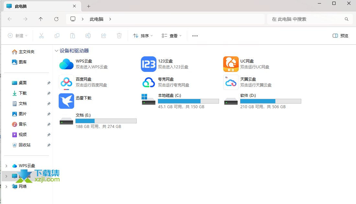The image size is (356, 204).
Task: Add a new tab
Action: pos(88,6)
